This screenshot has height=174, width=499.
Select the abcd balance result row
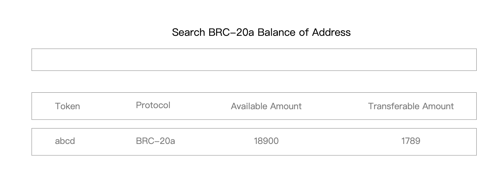tap(254, 142)
